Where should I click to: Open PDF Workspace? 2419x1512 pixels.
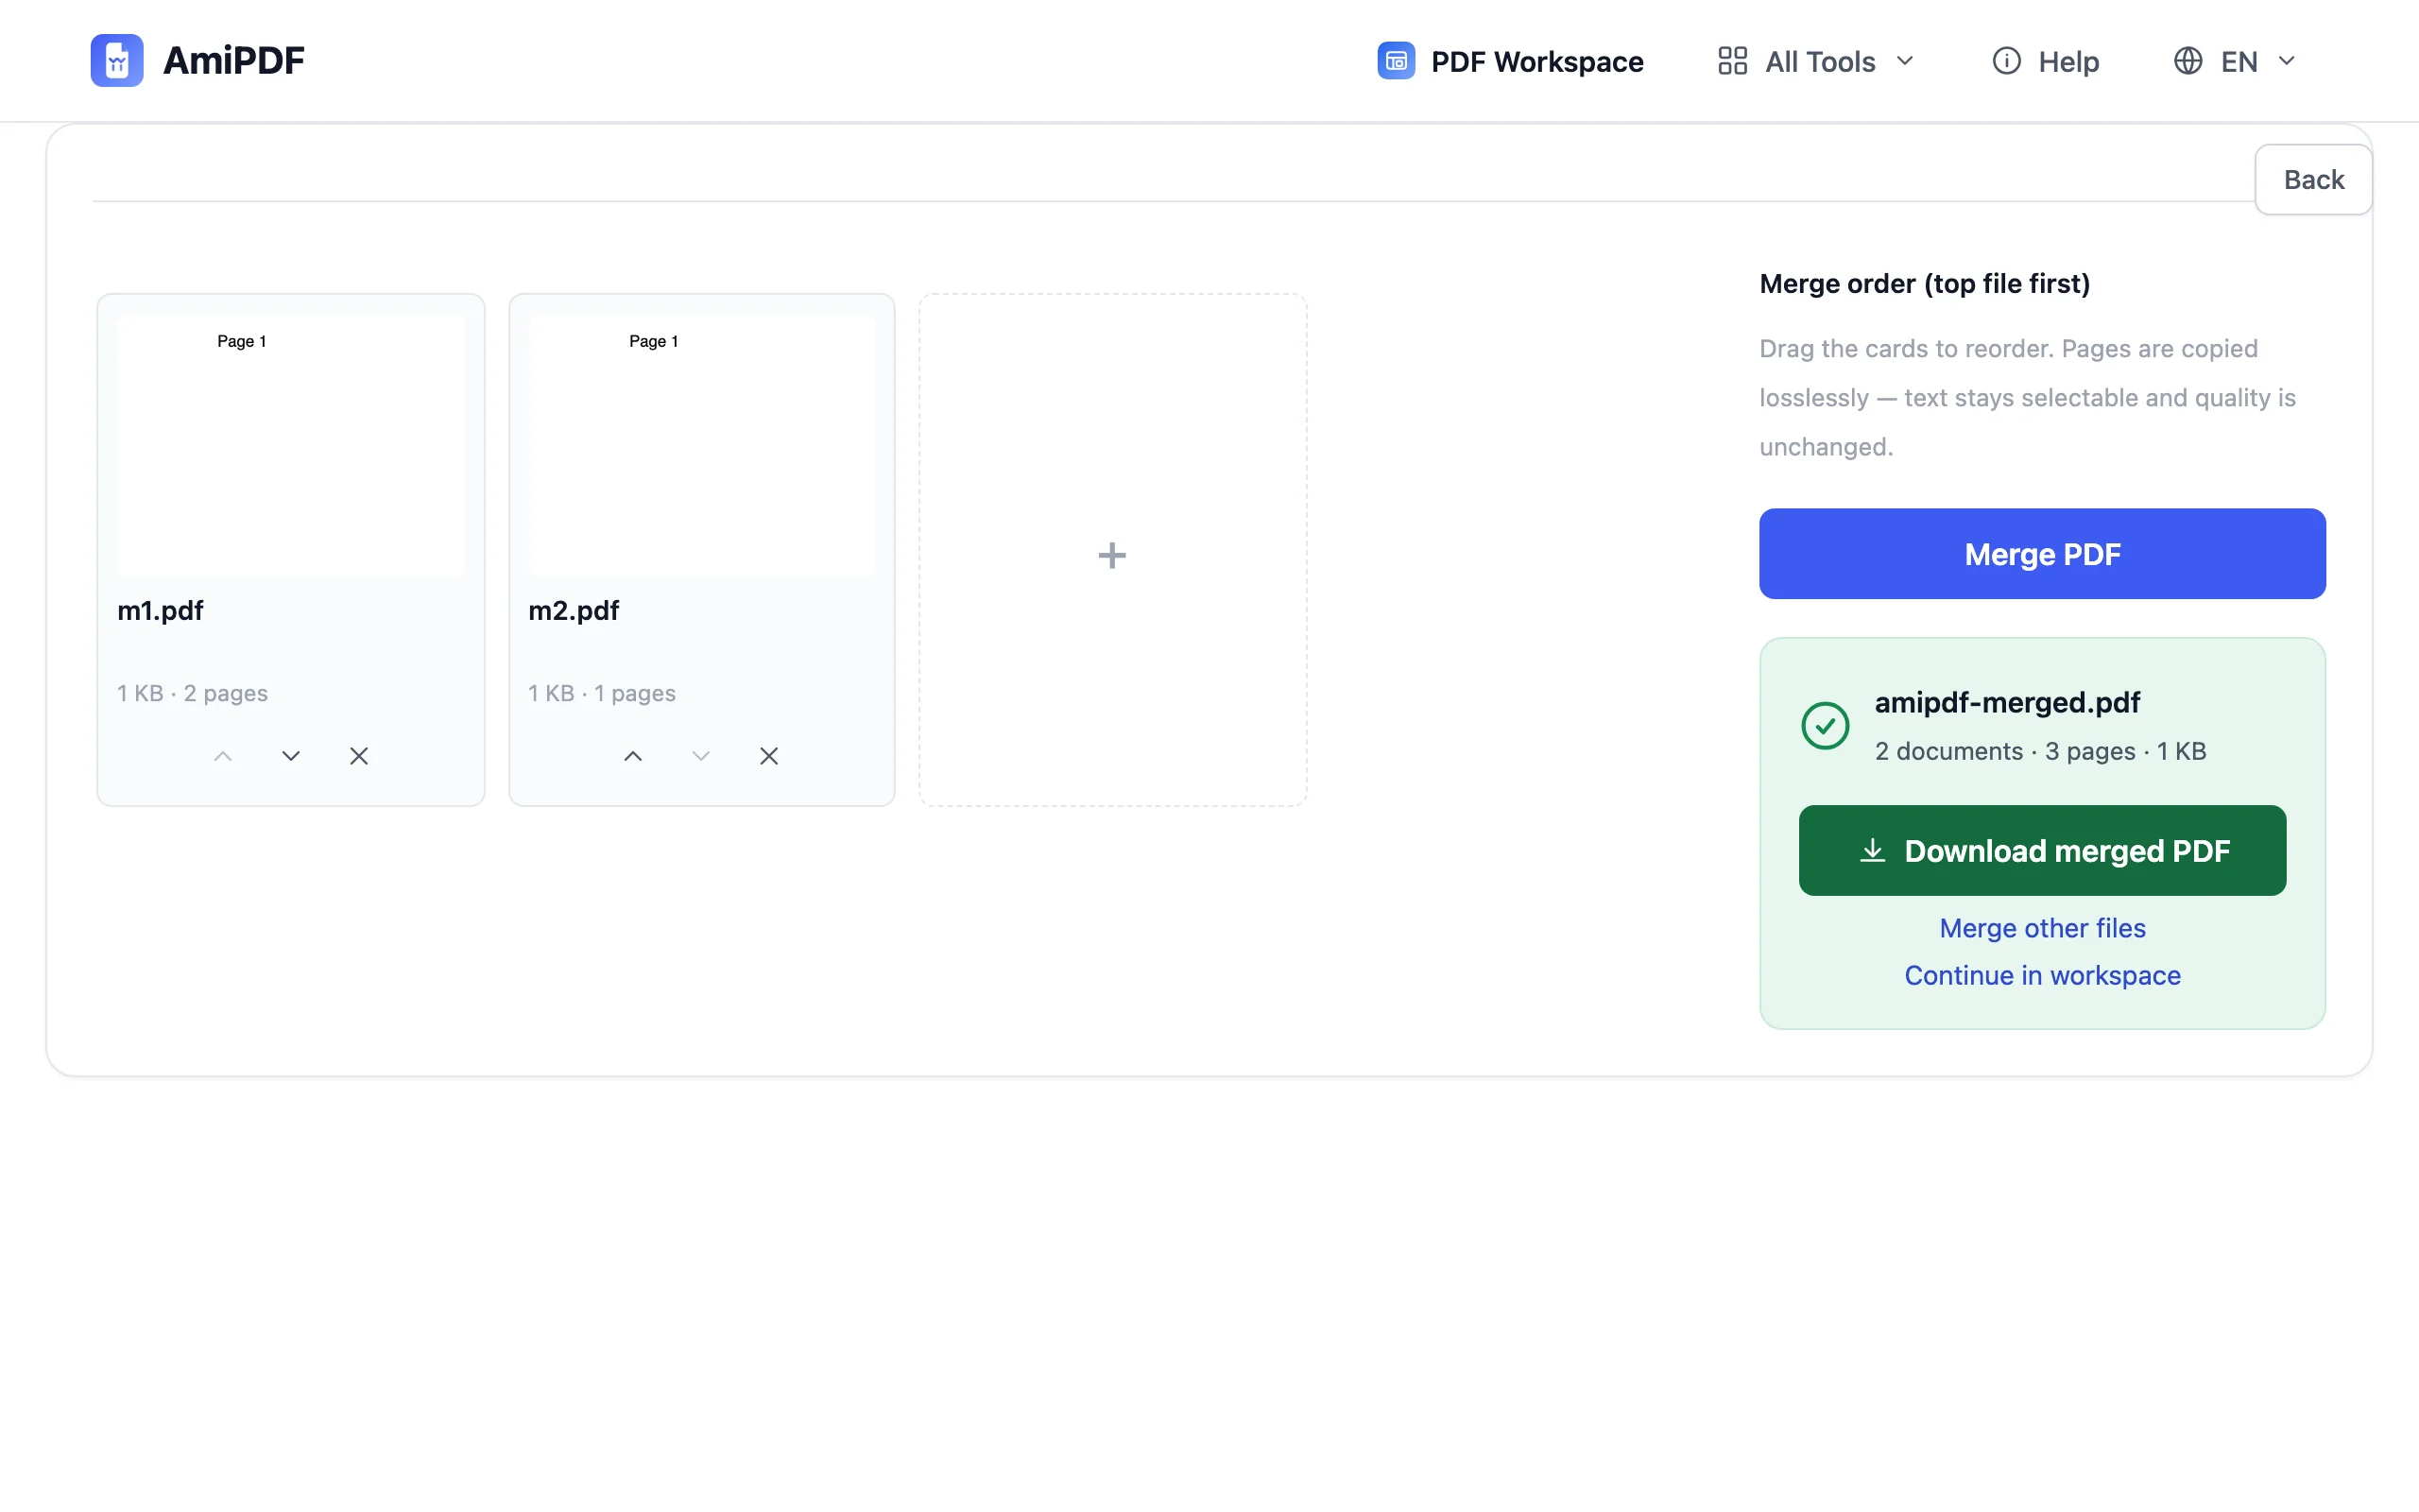[x=1510, y=61]
